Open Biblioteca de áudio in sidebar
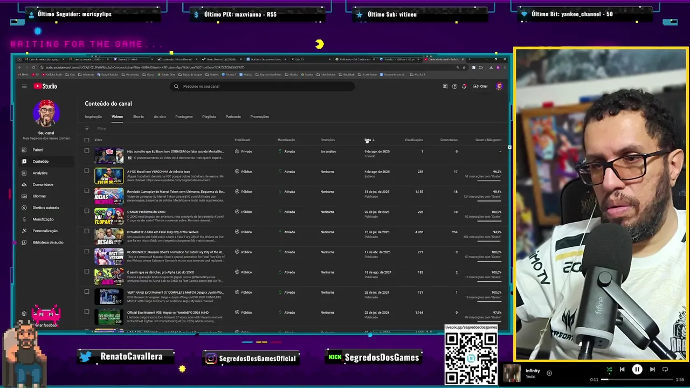The width and height of the screenshot is (690, 388). coord(48,242)
